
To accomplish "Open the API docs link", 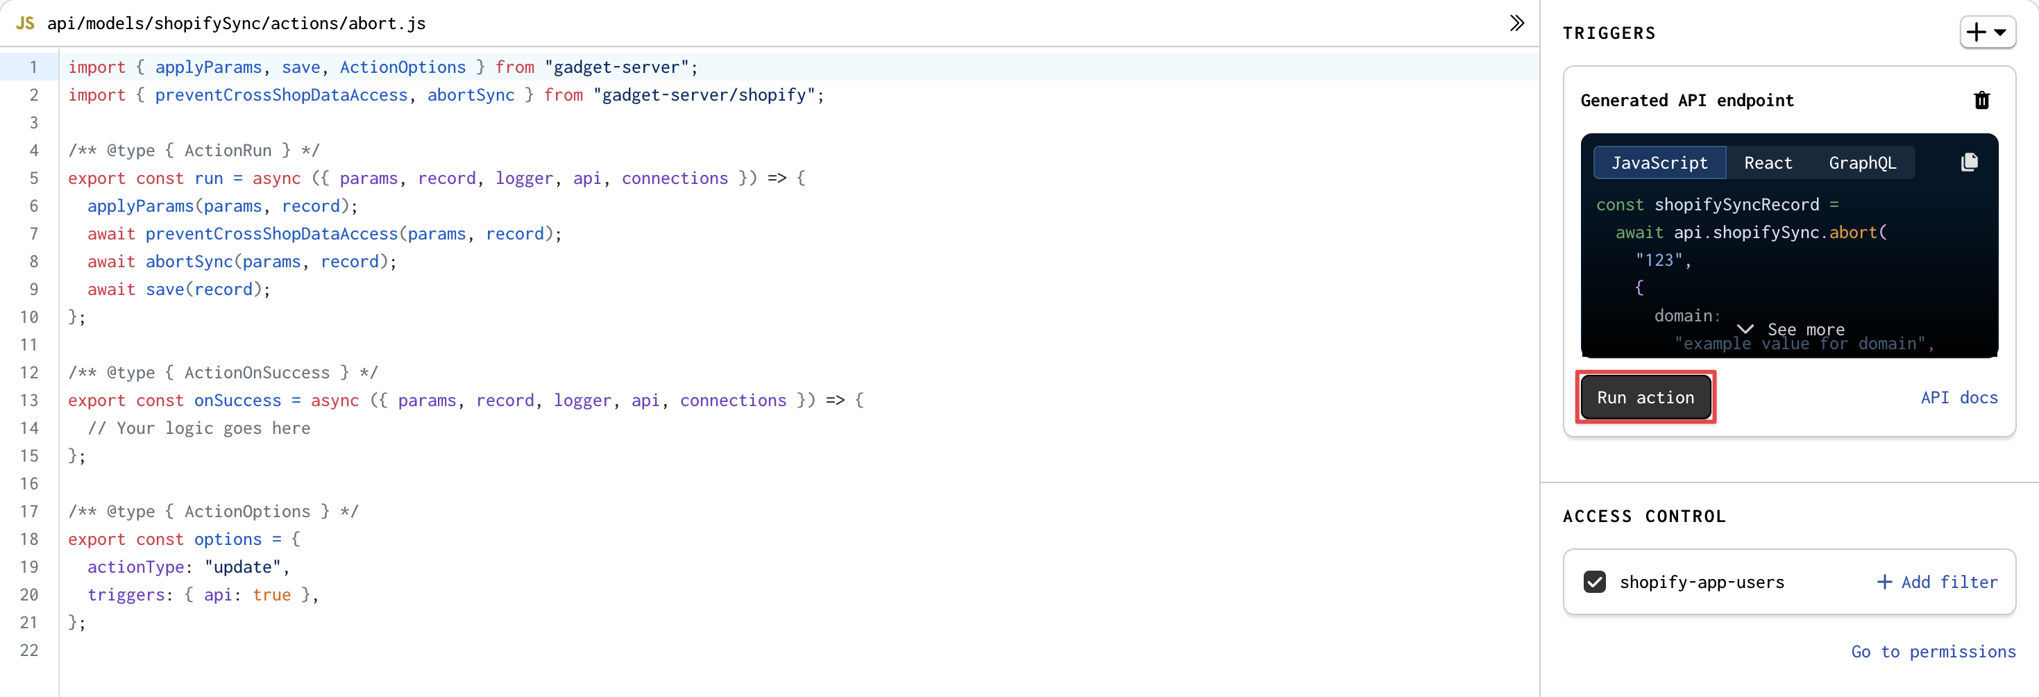I will (1958, 398).
